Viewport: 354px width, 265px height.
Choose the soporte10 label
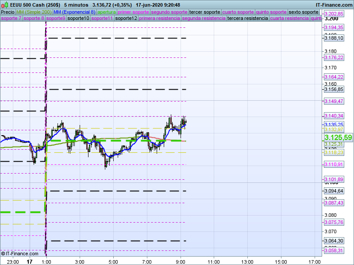coord(78,18)
